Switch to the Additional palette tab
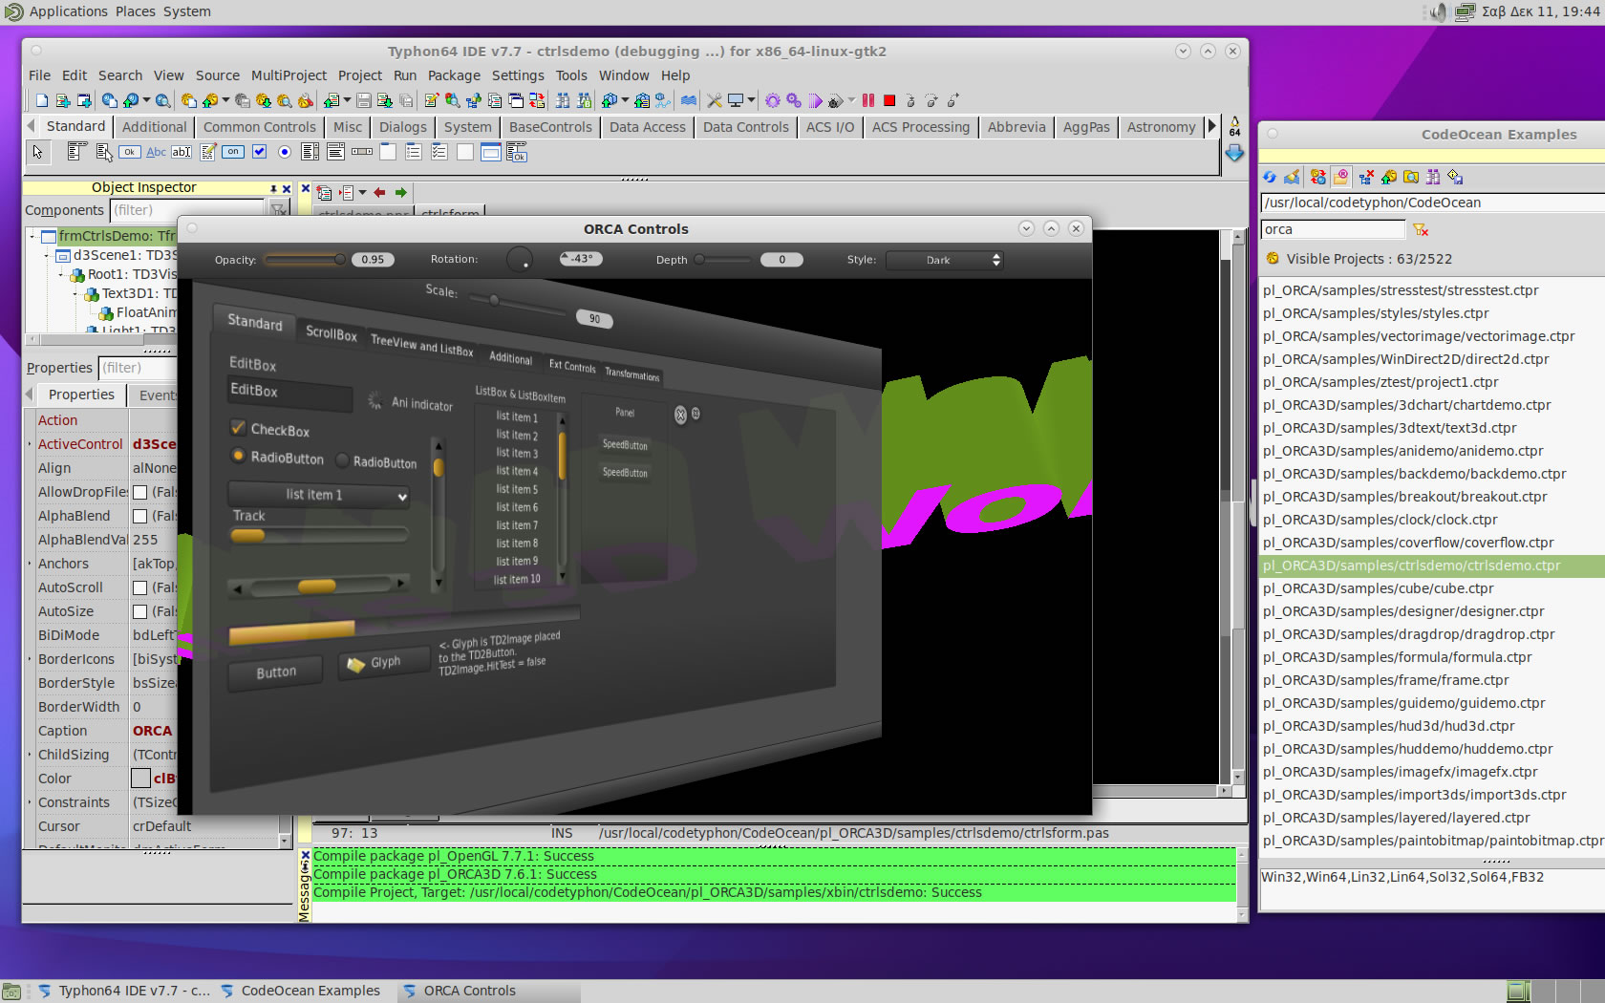The image size is (1605, 1003). (x=154, y=127)
